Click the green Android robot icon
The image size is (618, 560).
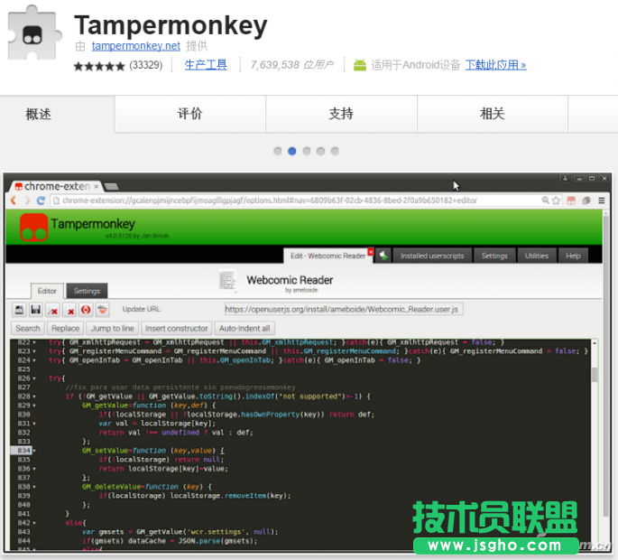coord(360,65)
